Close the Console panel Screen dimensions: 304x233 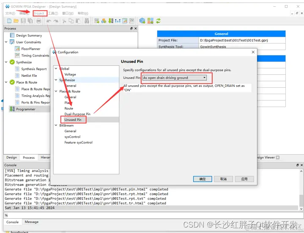[x=301, y=165]
